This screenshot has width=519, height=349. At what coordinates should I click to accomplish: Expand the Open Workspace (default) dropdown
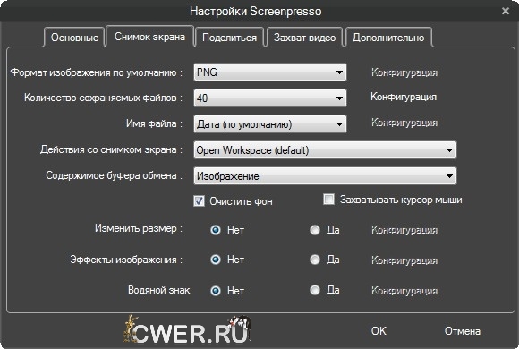(x=325, y=150)
